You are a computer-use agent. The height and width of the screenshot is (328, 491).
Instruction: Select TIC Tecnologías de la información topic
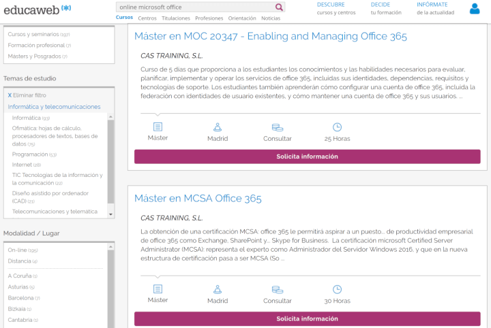pos(57,179)
